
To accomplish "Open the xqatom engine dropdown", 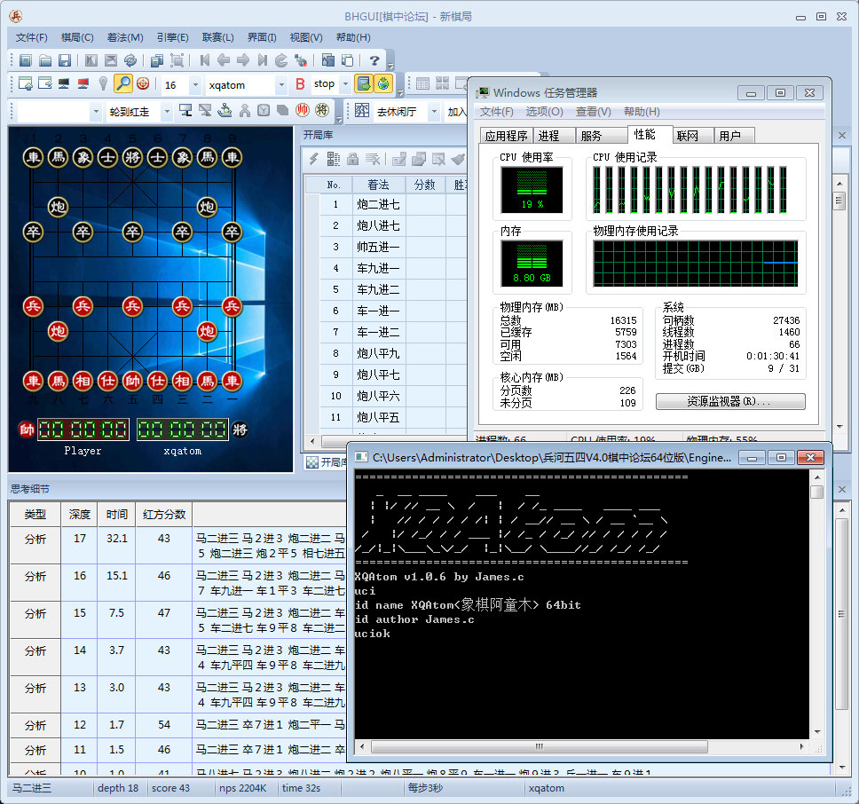I will tap(281, 85).
